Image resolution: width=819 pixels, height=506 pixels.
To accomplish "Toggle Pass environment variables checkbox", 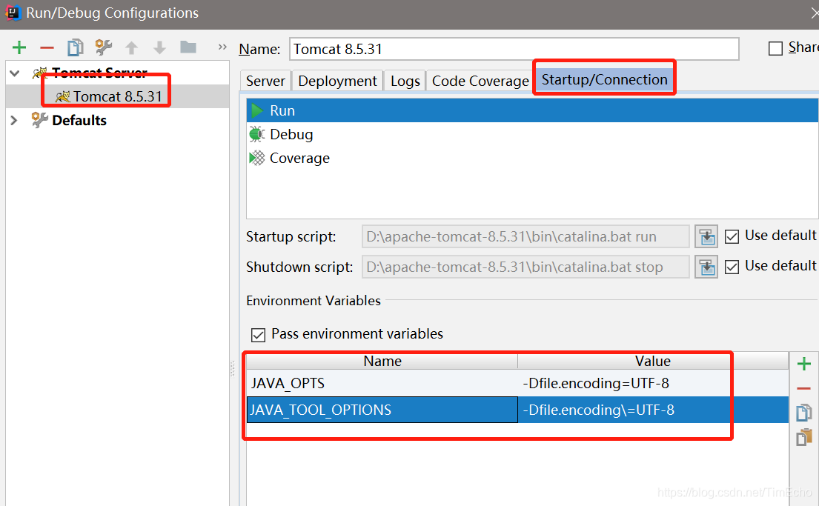I will 258,335.
